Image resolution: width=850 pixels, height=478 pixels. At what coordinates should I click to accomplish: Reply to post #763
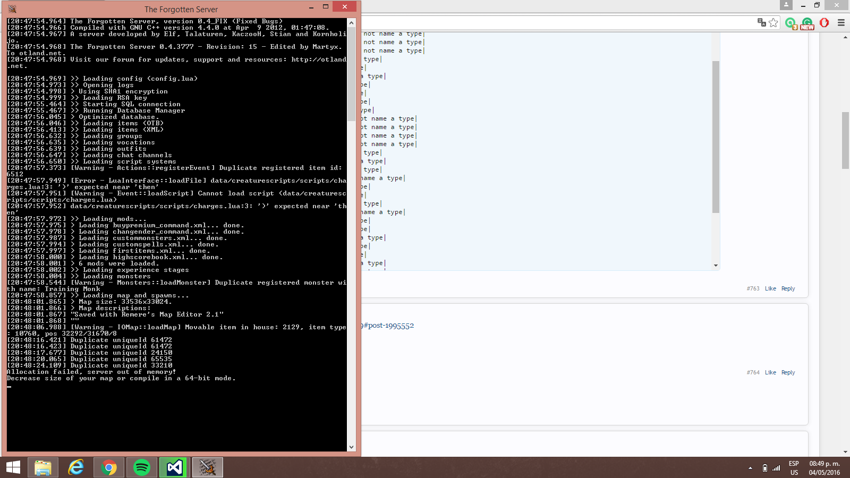point(788,289)
